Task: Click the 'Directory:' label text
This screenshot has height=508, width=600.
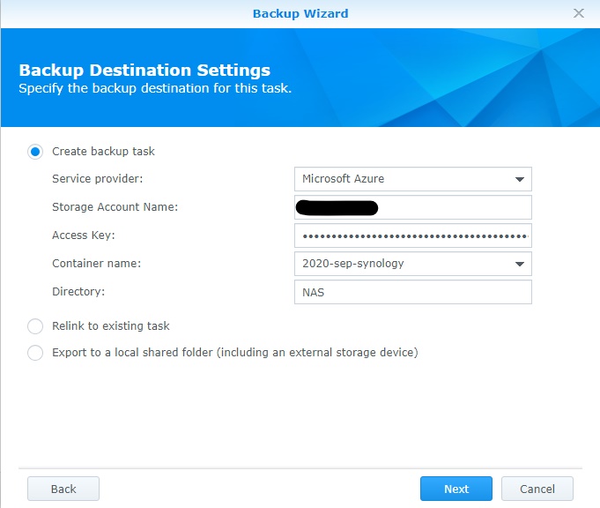Action: click(x=78, y=292)
